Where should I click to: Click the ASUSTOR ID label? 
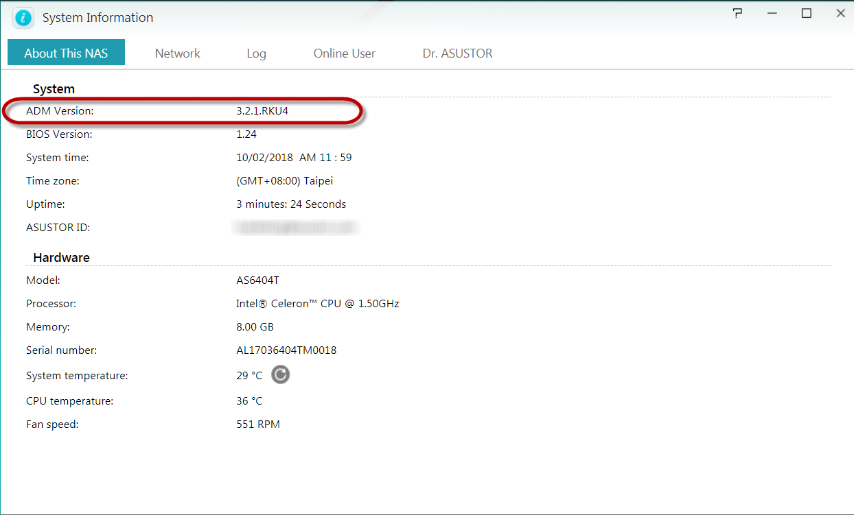pos(58,228)
